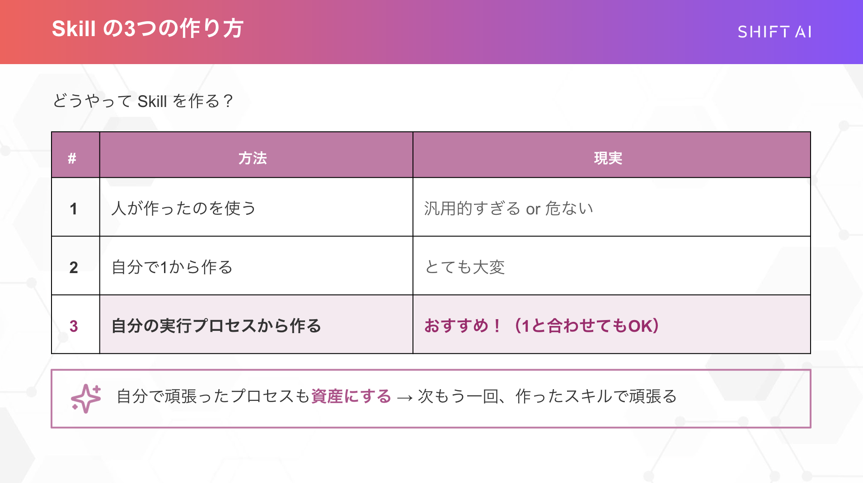Click the cell "自分で1から作る"
Screen dimensions: 863x483
point(172,267)
